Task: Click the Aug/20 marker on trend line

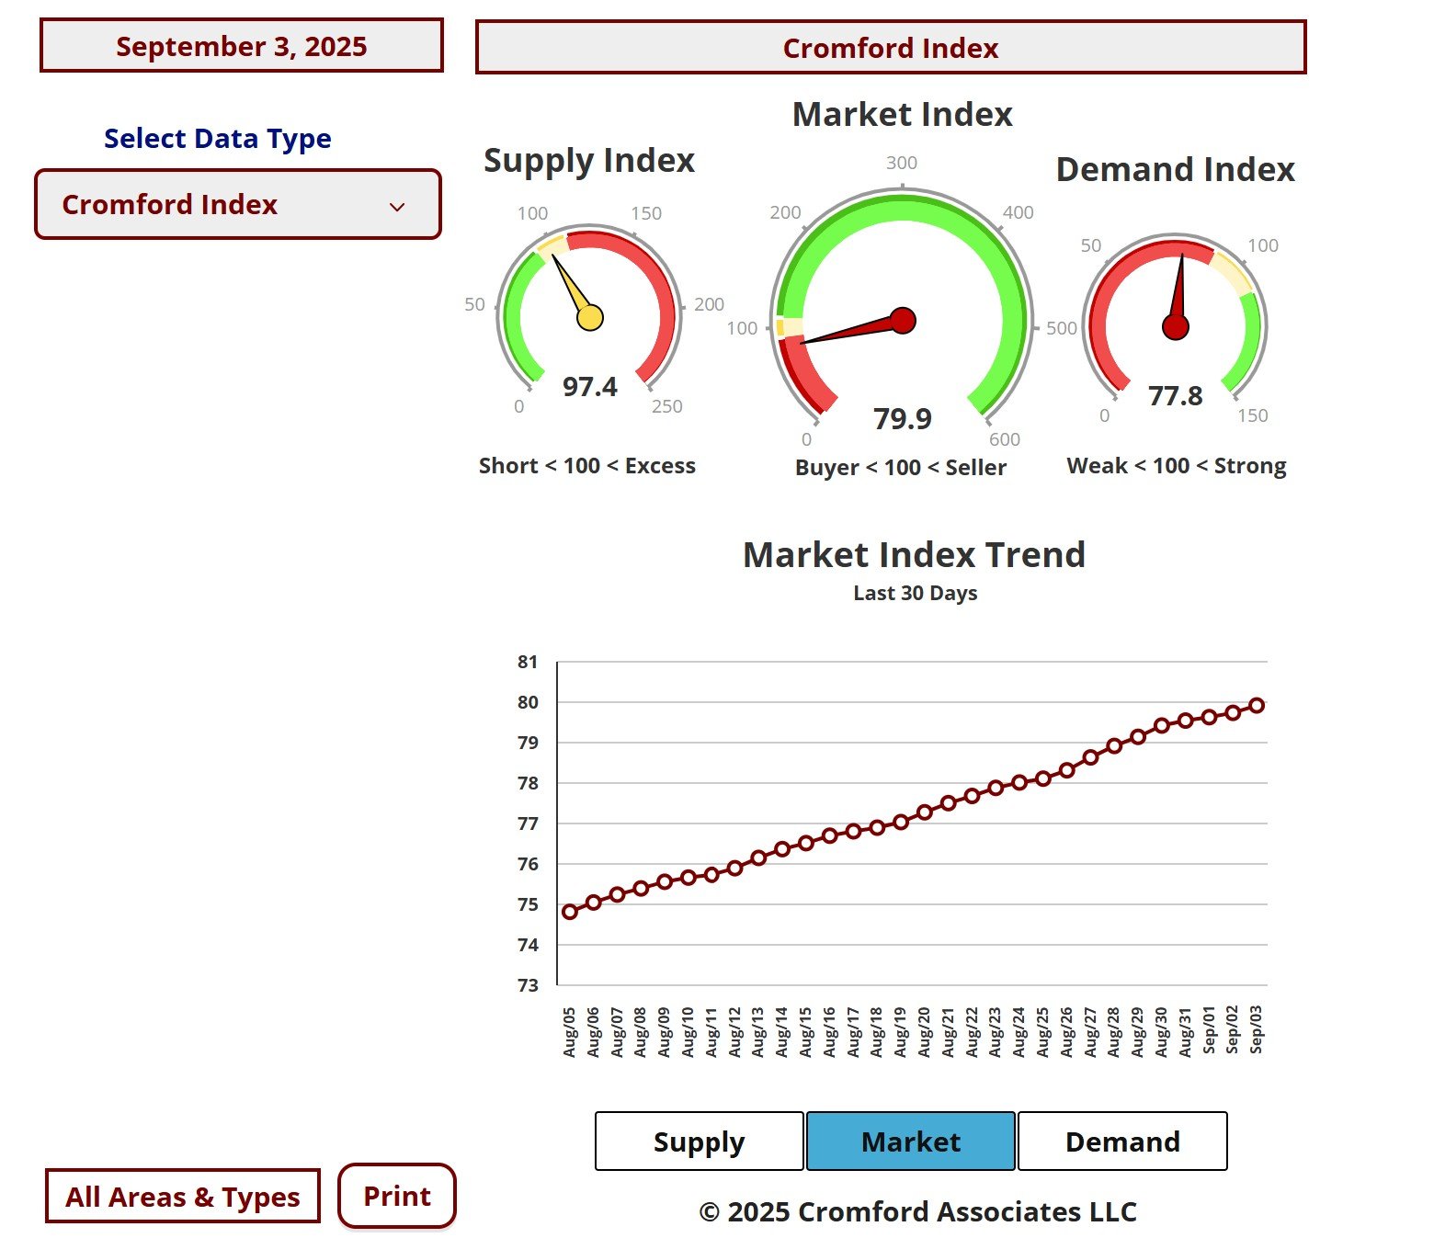Action: 925,812
